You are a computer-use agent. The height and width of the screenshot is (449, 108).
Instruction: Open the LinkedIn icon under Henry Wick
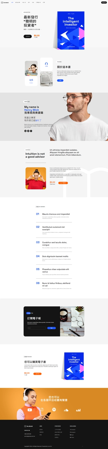coord(26,131)
